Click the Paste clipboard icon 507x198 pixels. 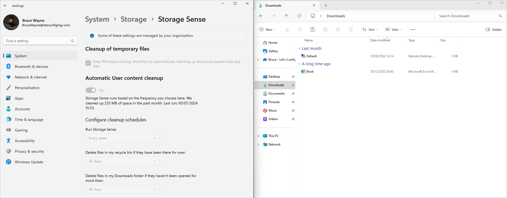tap(313, 30)
